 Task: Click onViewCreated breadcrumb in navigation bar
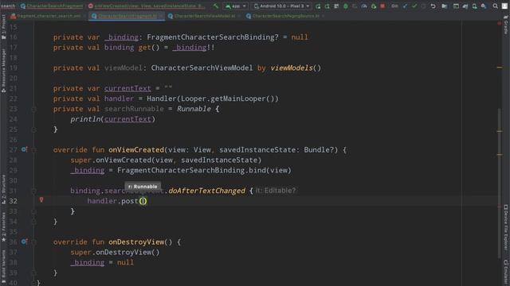147,6
